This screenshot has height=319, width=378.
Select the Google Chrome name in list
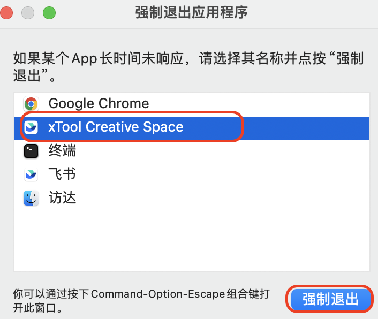tap(99, 104)
